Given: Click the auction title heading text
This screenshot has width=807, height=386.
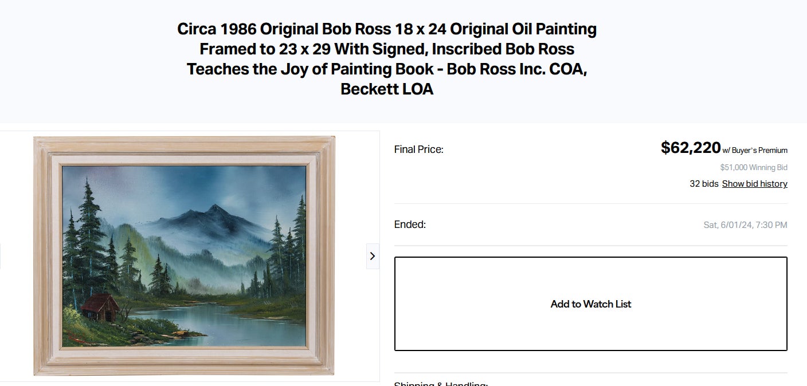Looking at the screenshot, I should [387, 59].
